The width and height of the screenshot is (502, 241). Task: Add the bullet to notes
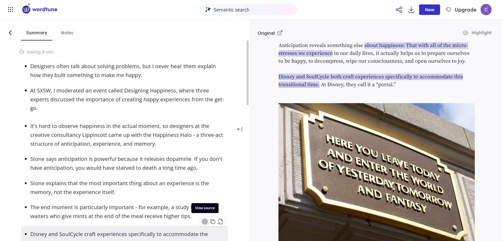point(220,222)
